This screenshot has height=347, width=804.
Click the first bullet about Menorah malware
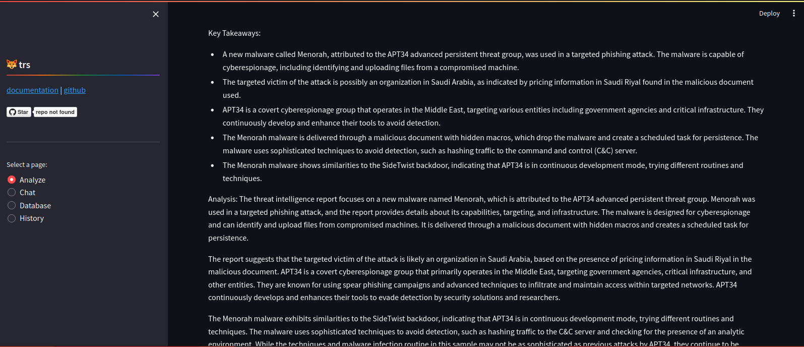pos(483,61)
